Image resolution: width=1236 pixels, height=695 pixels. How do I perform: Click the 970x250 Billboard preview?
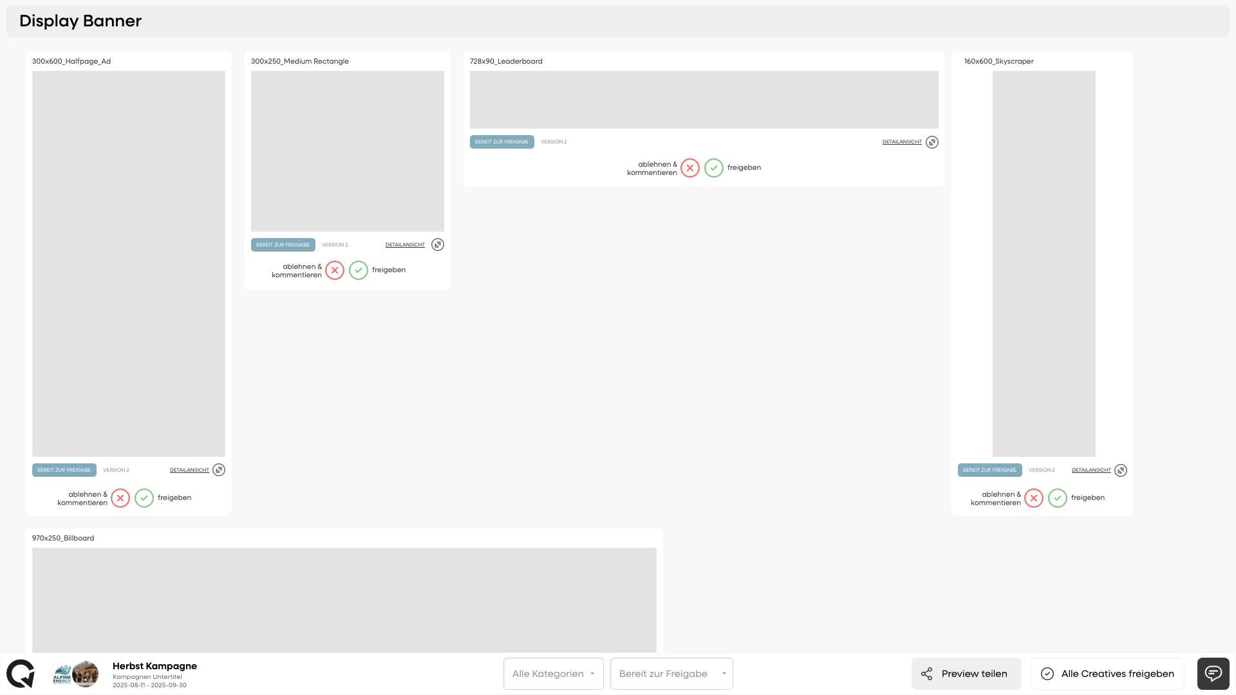tap(344, 598)
